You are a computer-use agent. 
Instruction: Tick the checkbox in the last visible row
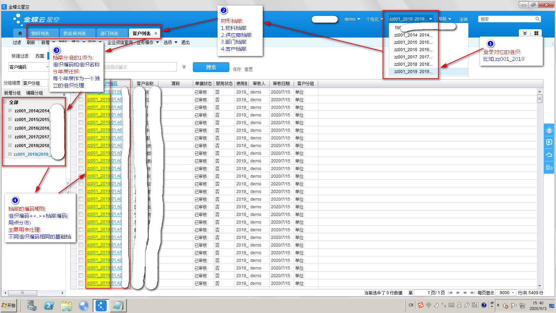(x=81, y=283)
